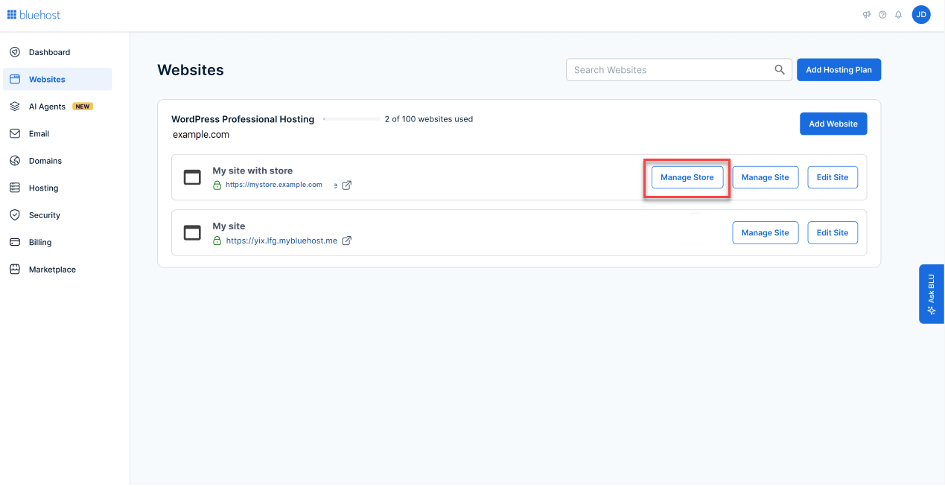Click Edit Site for My site with store
Screen dimensions: 945x487
(833, 177)
